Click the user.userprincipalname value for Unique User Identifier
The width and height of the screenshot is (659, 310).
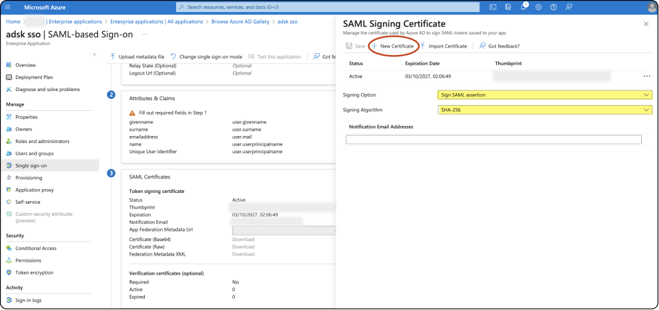click(257, 152)
